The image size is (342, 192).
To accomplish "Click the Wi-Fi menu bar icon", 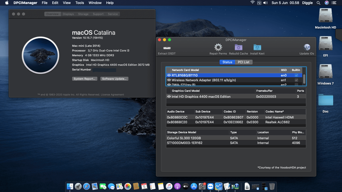I will coord(253,3).
